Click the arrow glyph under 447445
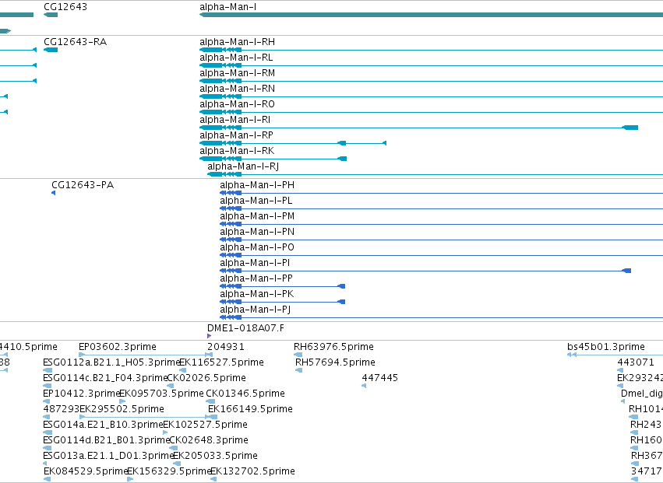 click(x=364, y=386)
